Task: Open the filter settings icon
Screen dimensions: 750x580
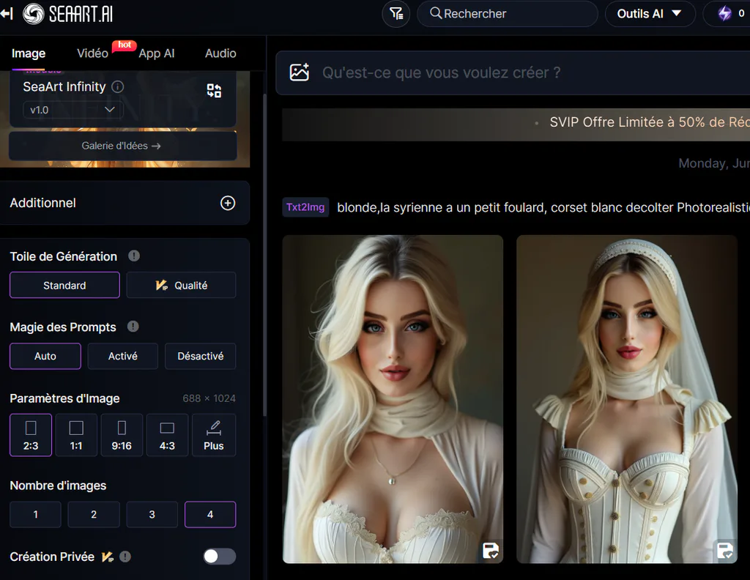Action: click(396, 14)
